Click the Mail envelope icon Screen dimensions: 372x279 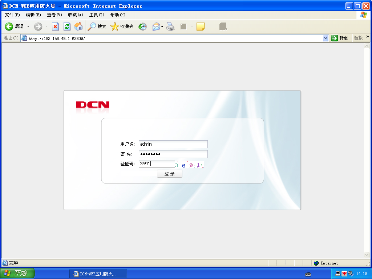pyautogui.click(x=156, y=26)
